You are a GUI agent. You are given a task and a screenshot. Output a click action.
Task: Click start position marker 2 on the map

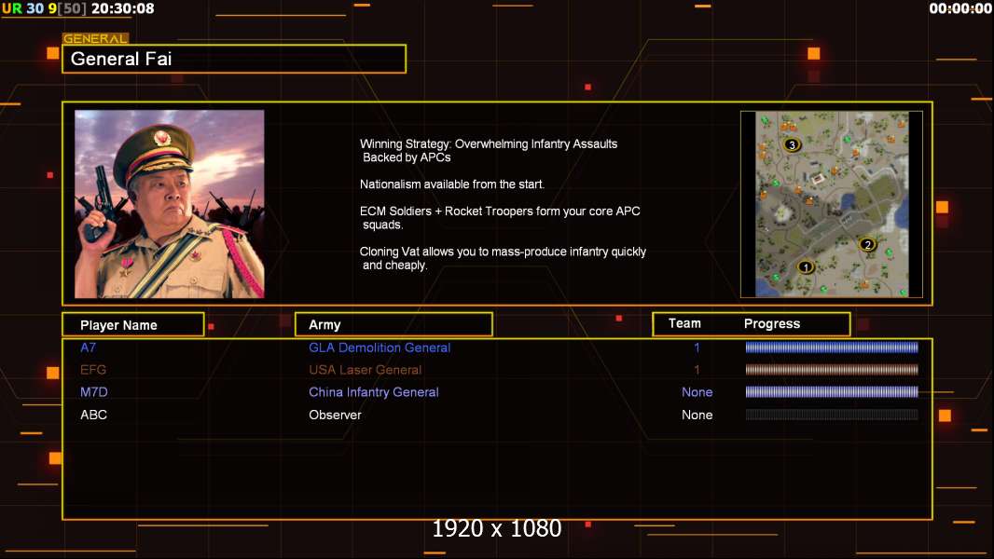point(867,244)
